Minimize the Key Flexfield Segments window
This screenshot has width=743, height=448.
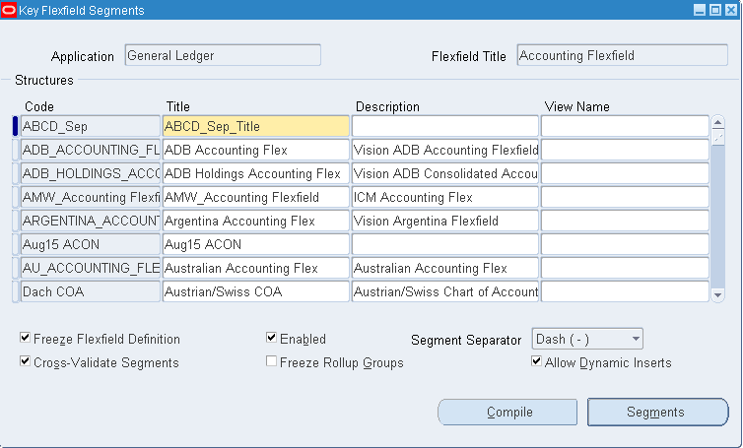(x=699, y=10)
